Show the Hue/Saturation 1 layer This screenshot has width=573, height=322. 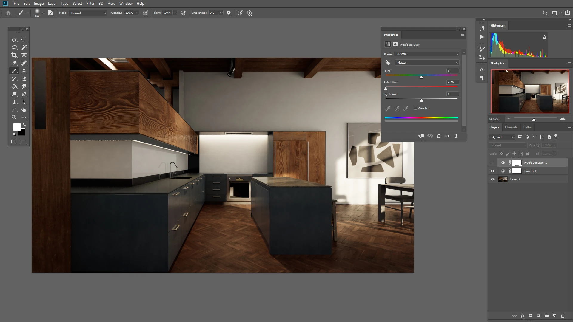coord(492,162)
